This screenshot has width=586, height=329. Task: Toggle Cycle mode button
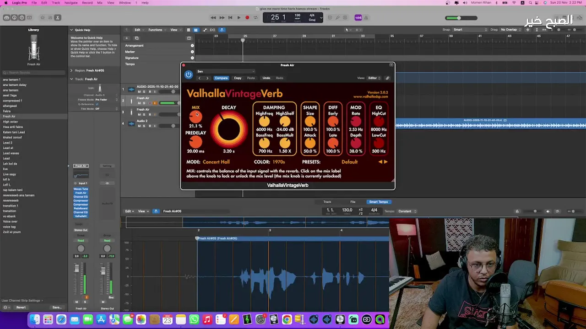[255, 18]
